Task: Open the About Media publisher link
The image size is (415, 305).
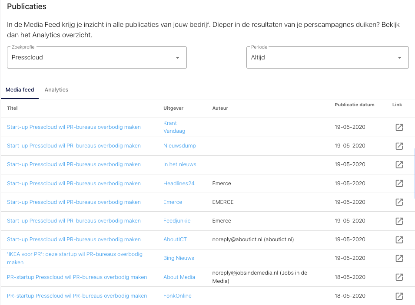Action: 179,277
